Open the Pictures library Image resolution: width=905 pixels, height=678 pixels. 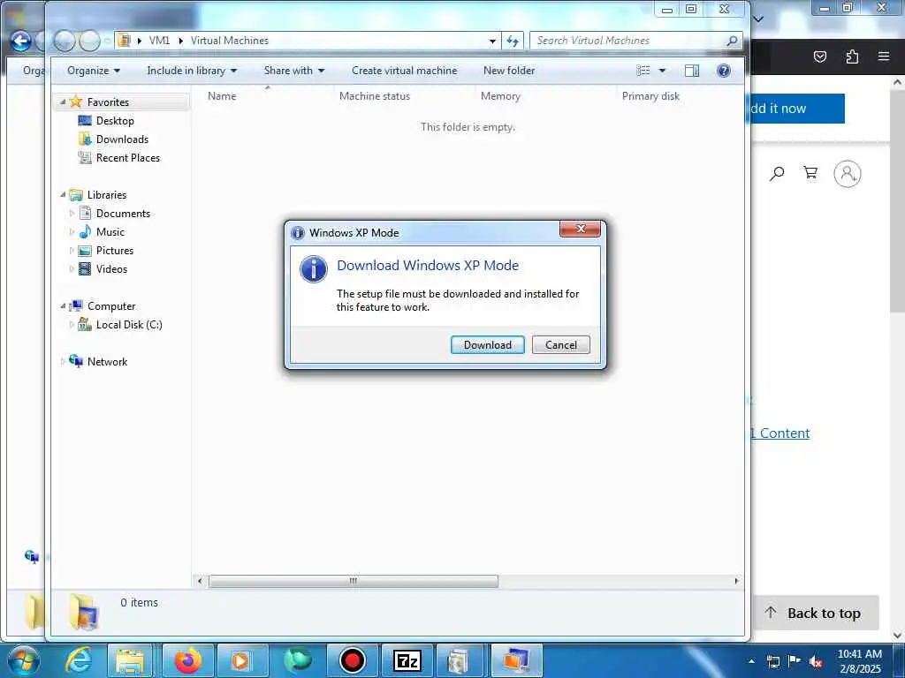pos(115,250)
